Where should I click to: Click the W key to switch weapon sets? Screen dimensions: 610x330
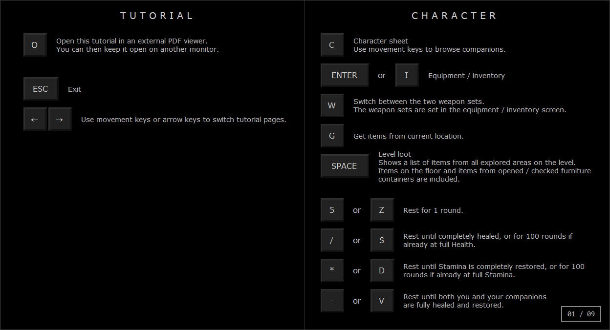[x=332, y=105]
